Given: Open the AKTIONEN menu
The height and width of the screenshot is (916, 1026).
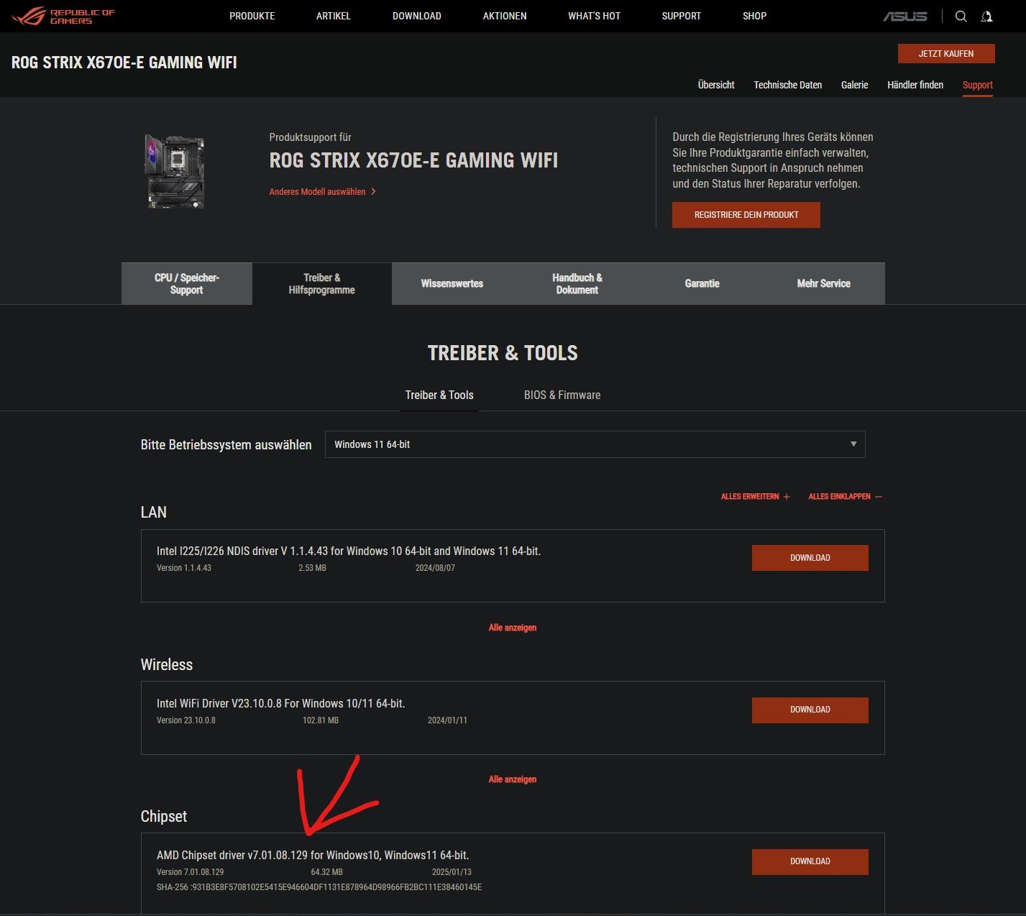Looking at the screenshot, I should click(x=505, y=16).
